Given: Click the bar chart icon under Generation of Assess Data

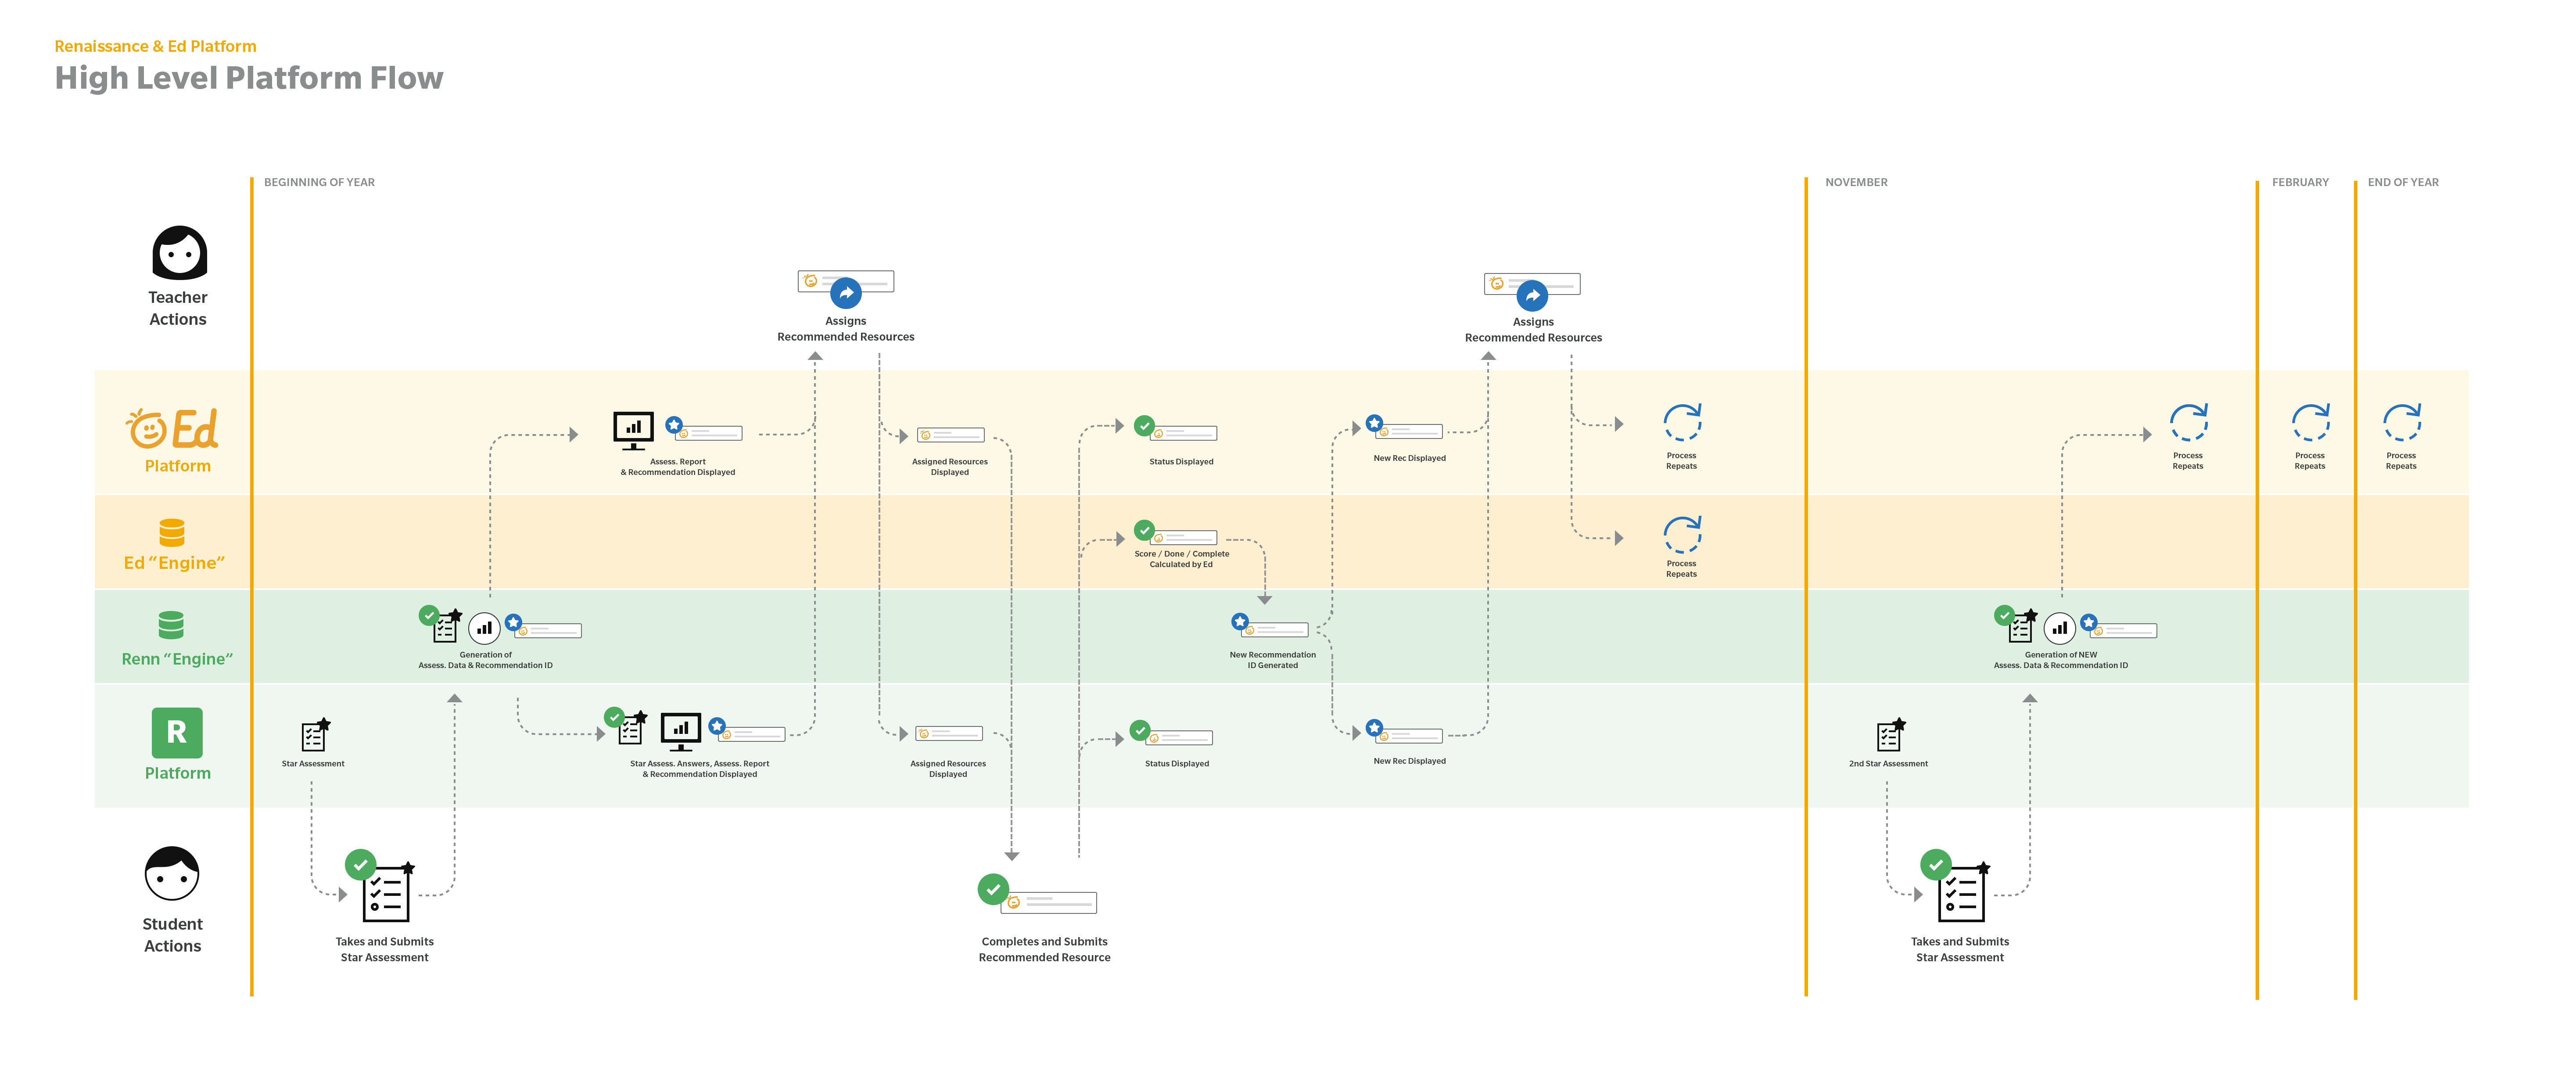Looking at the screenshot, I should (x=484, y=628).
